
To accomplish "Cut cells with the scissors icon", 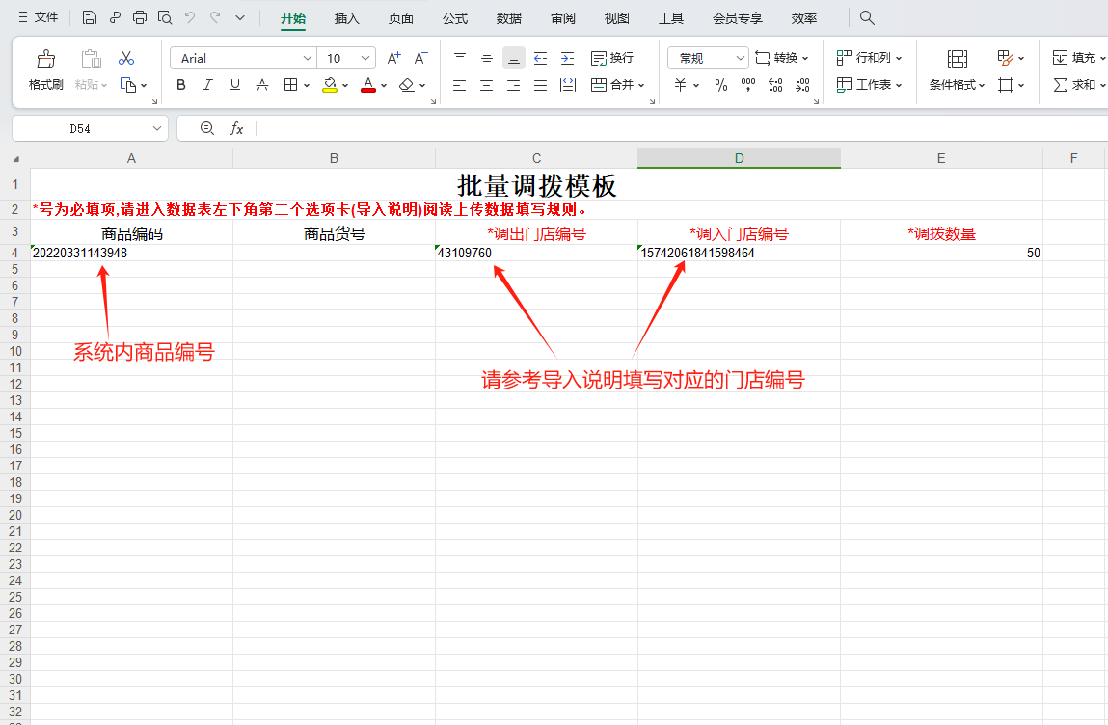I will pyautogui.click(x=126, y=57).
